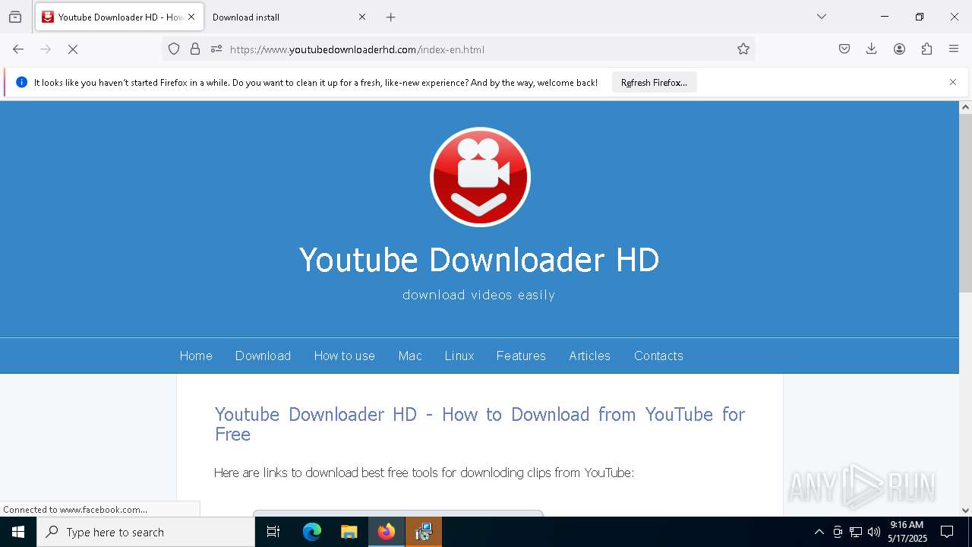Click the Meet Now tray icon
This screenshot has height=547, width=972.
pos(838,532)
